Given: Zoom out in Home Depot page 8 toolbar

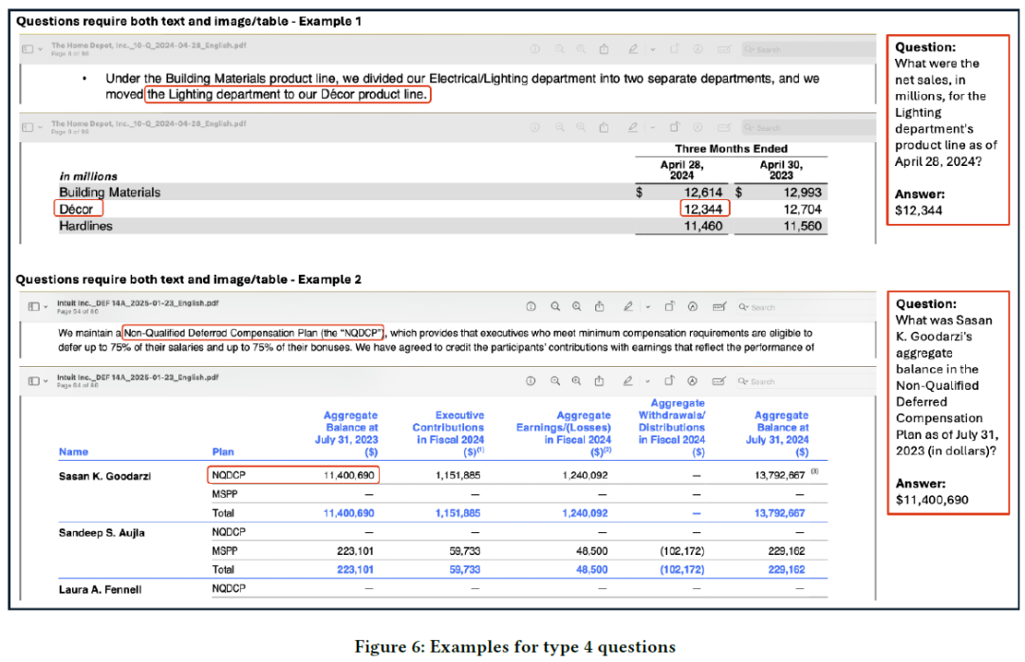Looking at the screenshot, I should 560,49.
